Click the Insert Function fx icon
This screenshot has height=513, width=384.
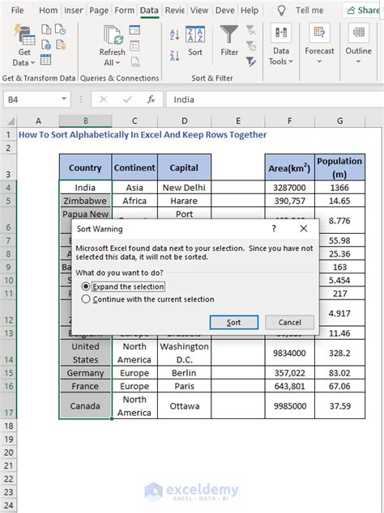[x=151, y=100]
